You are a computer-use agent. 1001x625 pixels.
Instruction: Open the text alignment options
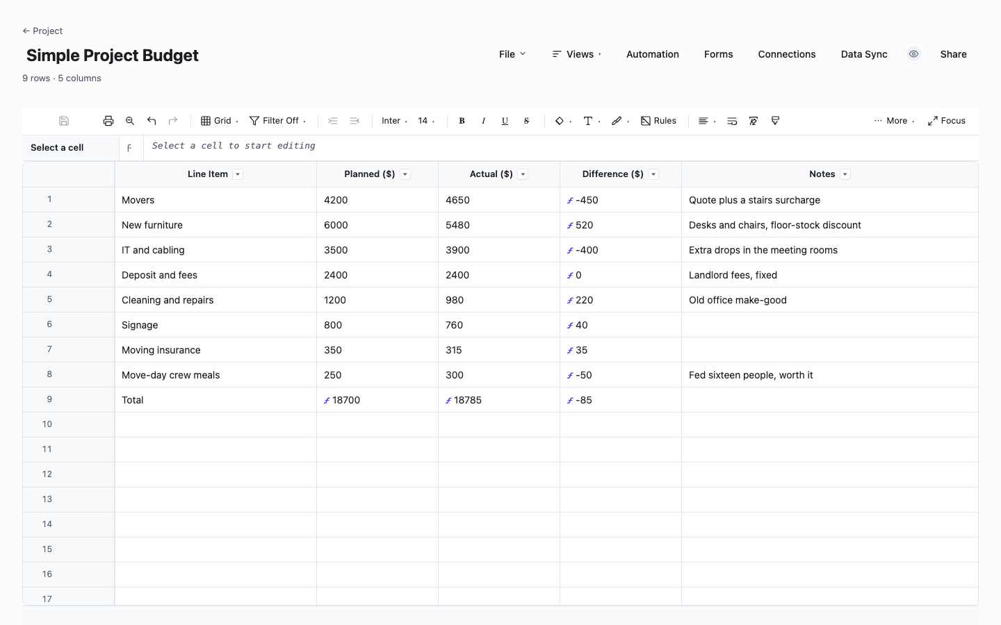pos(707,121)
